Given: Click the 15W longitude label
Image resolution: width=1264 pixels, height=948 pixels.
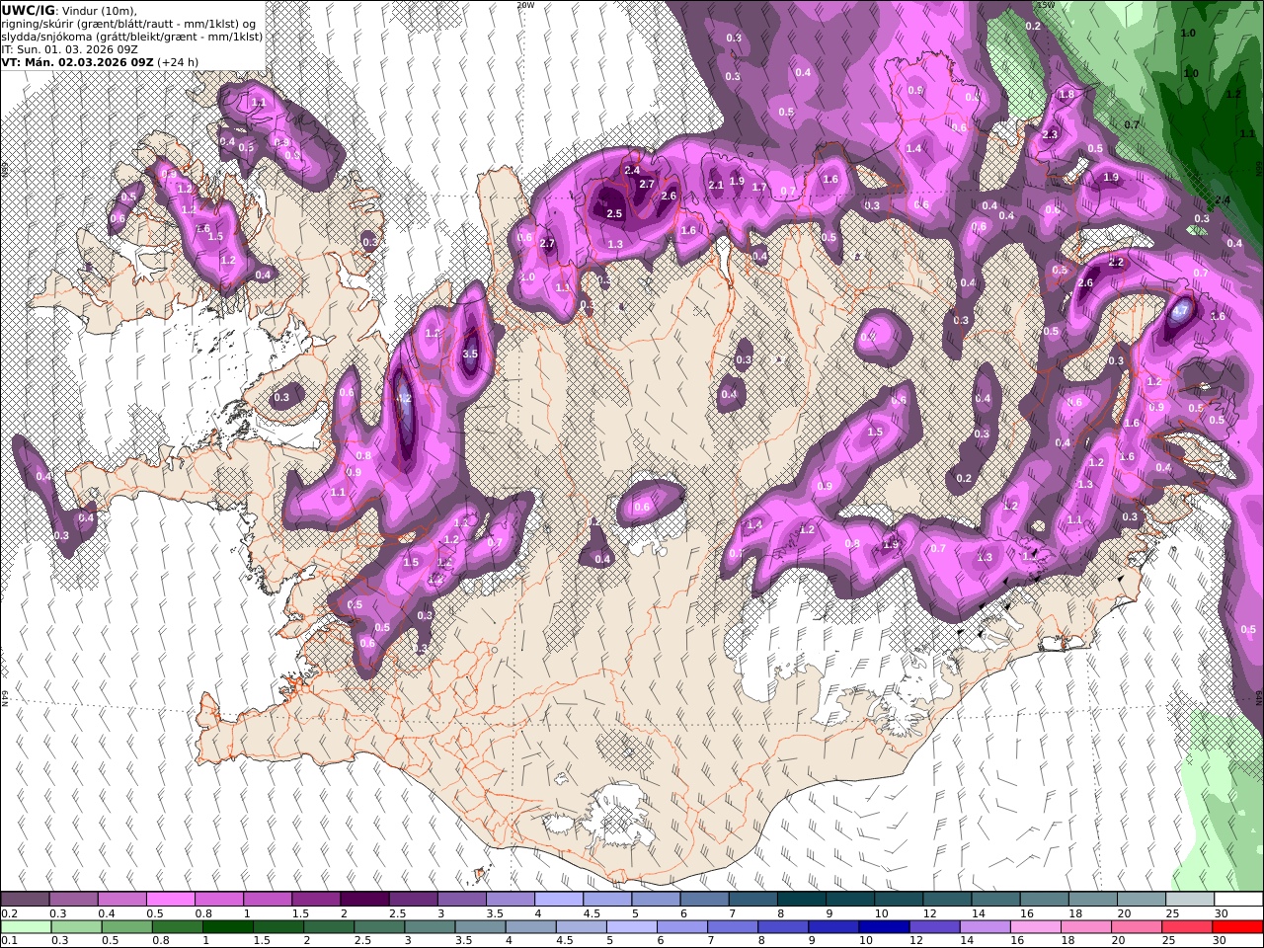Looking at the screenshot, I should [1046, 5].
